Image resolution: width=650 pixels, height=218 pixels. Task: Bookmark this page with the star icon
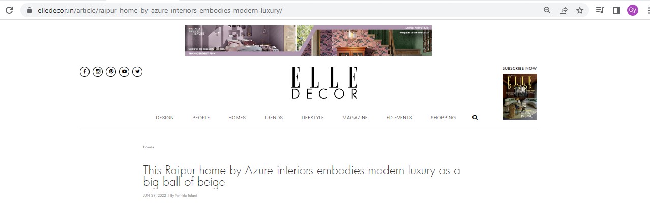pyautogui.click(x=580, y=10)
